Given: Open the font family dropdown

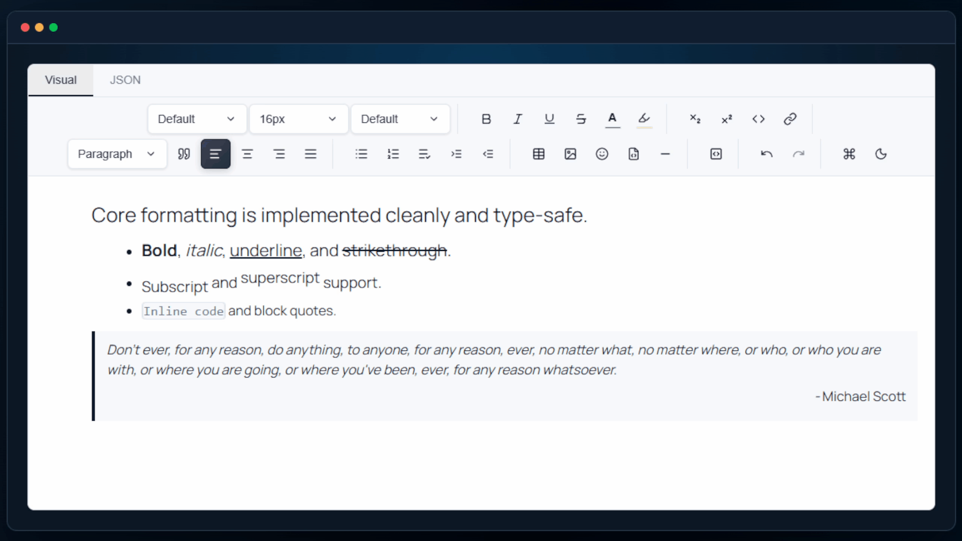Looking at the screenshot, I should [197, 119].
